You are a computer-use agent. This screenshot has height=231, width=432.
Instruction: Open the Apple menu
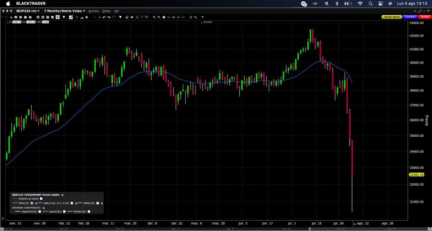coord(8,3)
